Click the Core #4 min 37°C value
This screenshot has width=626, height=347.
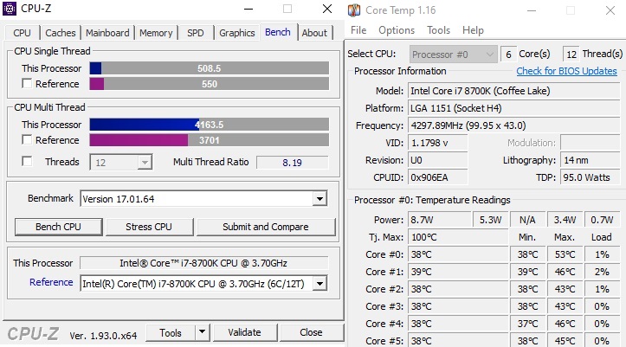(x=528, y=324)
